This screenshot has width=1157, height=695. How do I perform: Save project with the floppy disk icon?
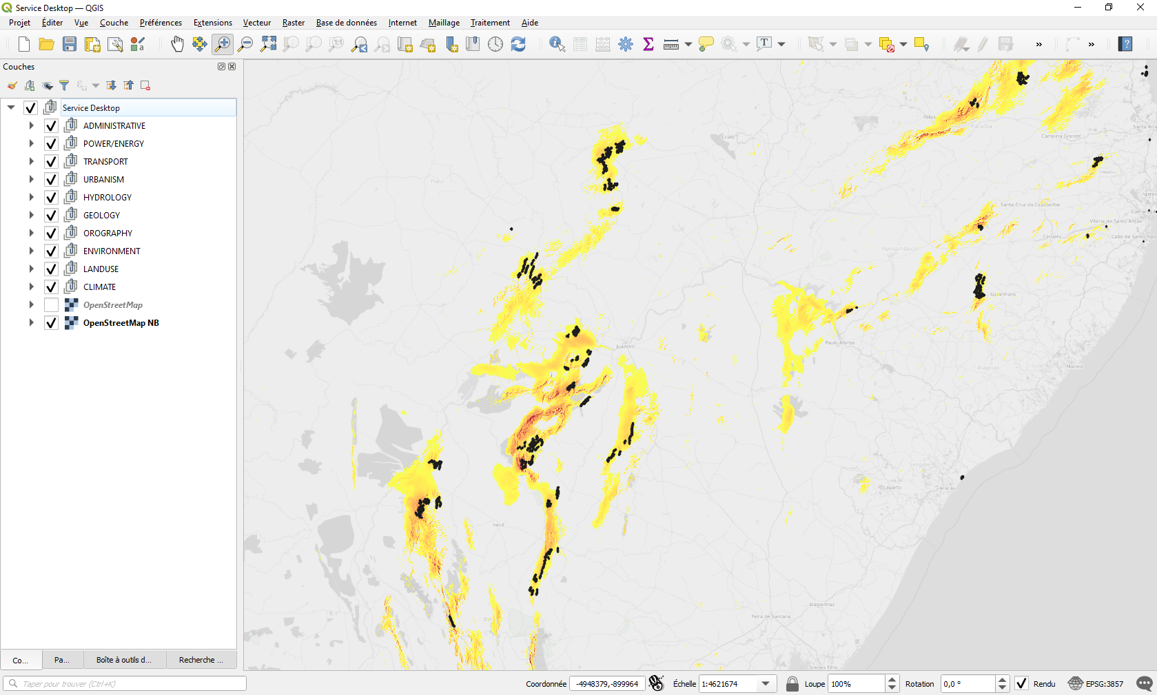pyautogui.click(x=70, y=44)
